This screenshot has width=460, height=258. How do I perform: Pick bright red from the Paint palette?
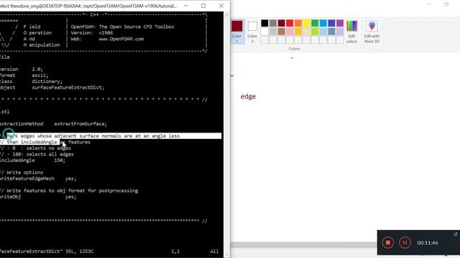click(x=290, y=23)
